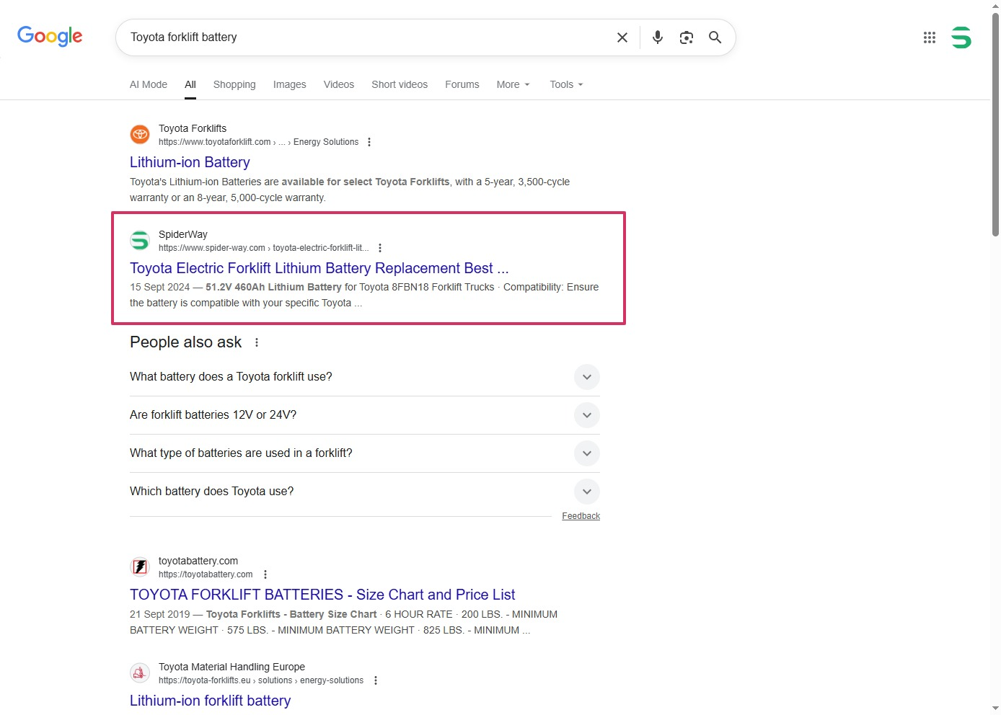Switch to the Shopping tab

click(234, 84)
